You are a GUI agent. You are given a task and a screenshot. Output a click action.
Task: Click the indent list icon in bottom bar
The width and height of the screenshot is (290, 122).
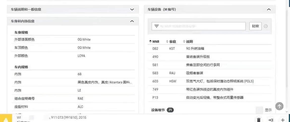click(x=271, y=120)
